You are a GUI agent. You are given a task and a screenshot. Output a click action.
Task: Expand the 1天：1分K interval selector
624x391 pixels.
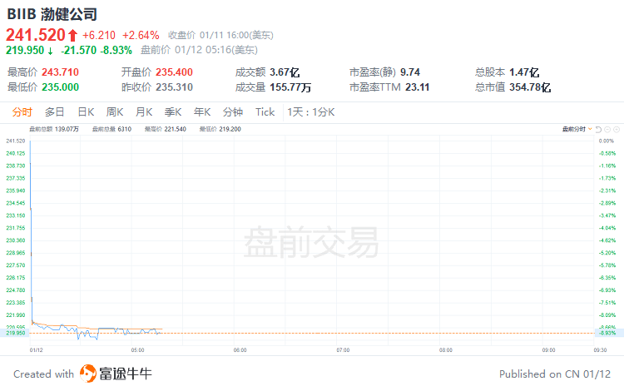[310, 112]
